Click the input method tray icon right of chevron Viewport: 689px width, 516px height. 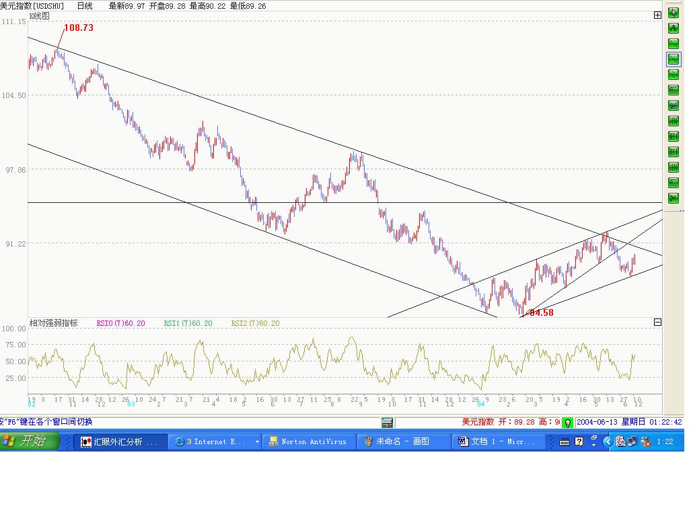(620, 442)
